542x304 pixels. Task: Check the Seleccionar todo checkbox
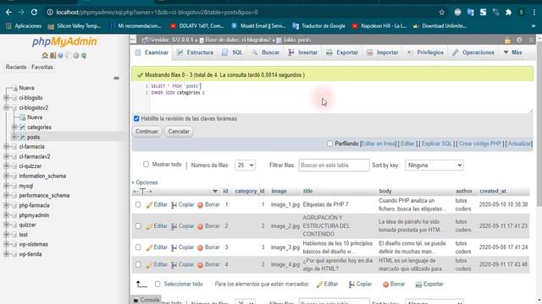click(158, 284)
